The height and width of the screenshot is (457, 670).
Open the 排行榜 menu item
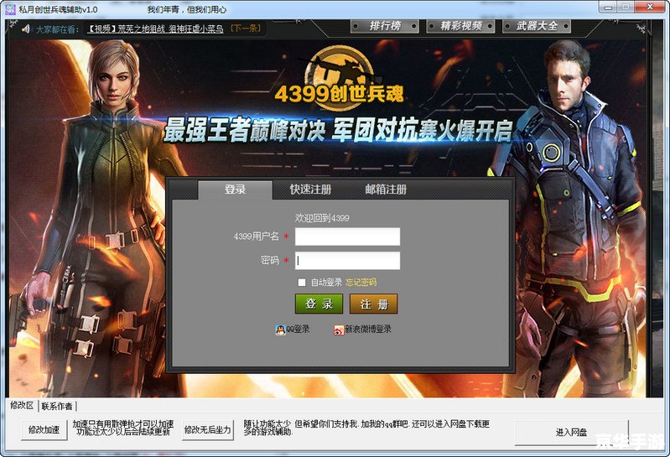[385, 26]
